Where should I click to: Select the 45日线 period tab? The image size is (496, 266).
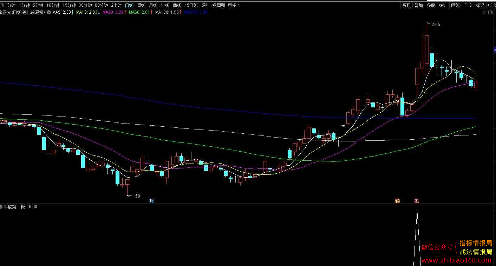[x=191, y=5]
